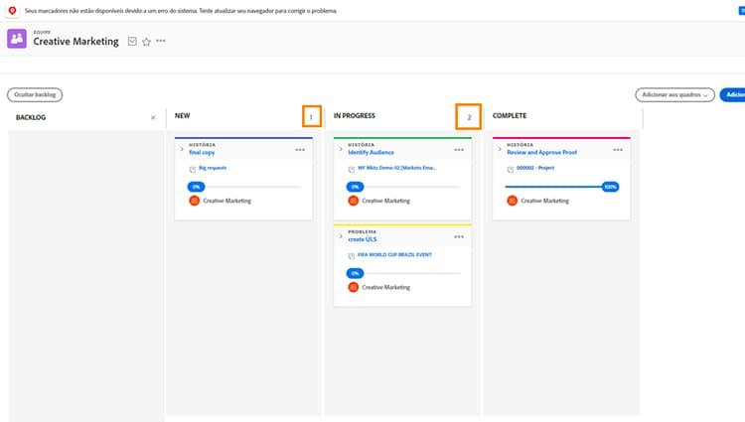
Task: Adjust the Identify Audience percent complete slider
Action: (x=355, y=187)
